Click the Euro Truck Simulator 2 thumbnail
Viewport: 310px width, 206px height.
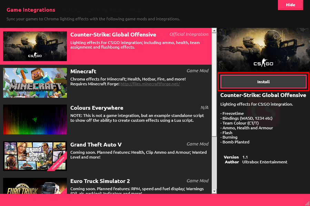35,186
